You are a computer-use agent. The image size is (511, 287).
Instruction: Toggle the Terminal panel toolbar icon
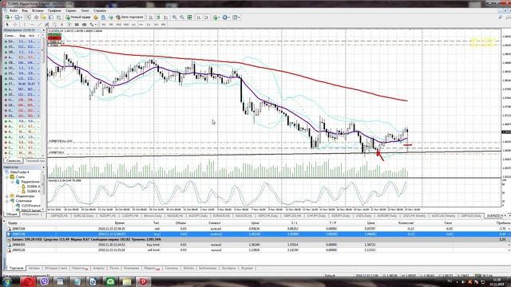click(x=51, y=18)
